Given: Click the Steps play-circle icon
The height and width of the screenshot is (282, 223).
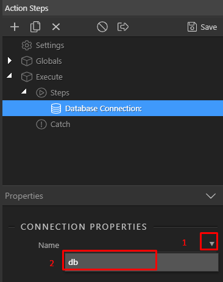Looking at the screenshot, I should pyautogui.click(x=41, y=93).
